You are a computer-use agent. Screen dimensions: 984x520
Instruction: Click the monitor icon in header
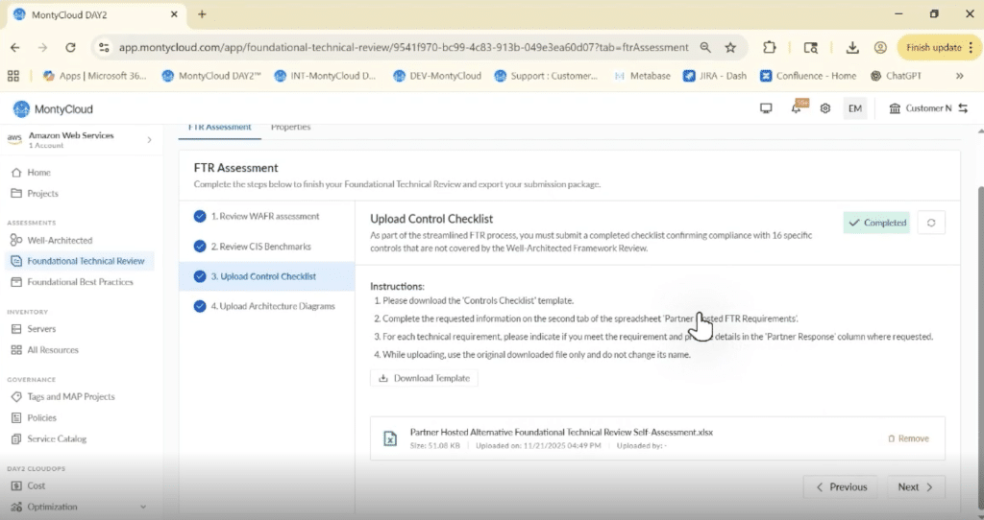766,108
